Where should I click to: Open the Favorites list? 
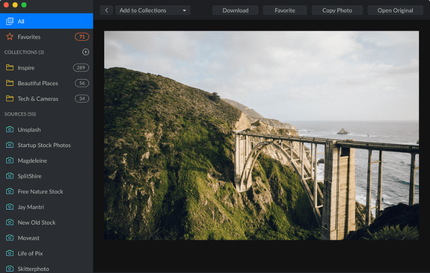(x=46, y=36)
